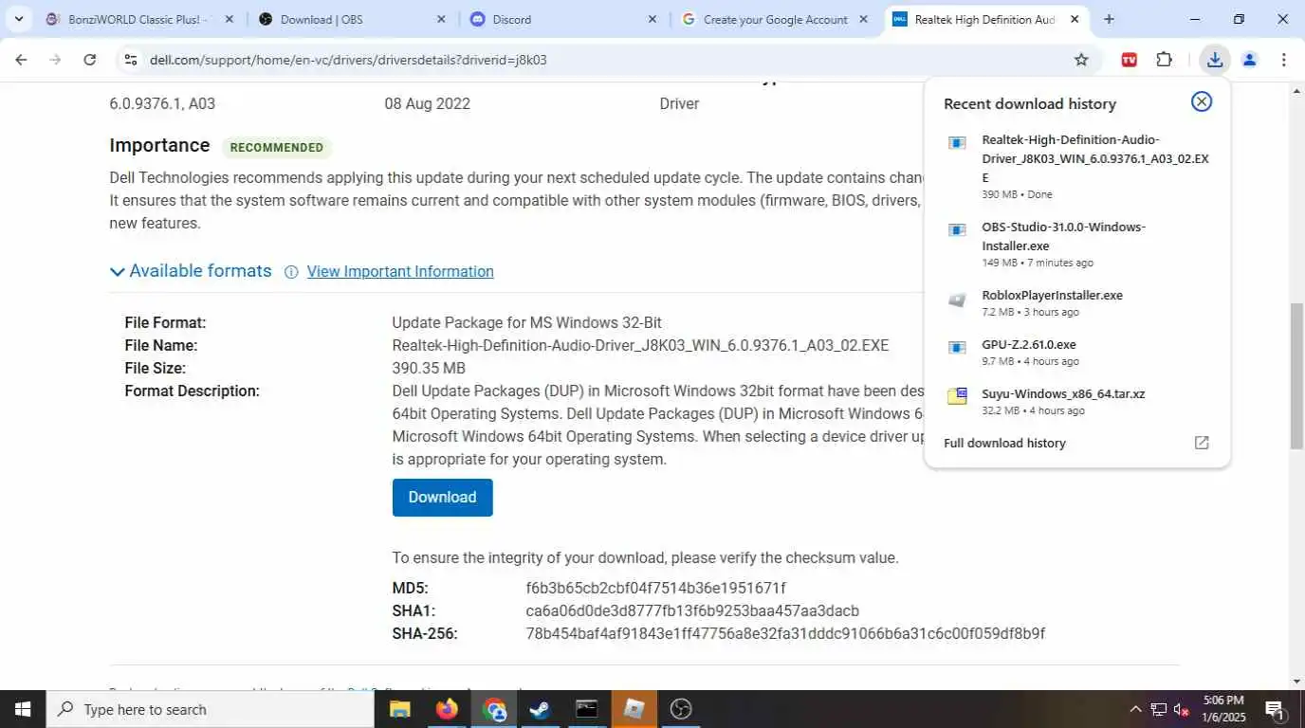Screen dimensions: 1305x728
Task: Open File Explorer from the taskbar
Action: coord(399,709)
